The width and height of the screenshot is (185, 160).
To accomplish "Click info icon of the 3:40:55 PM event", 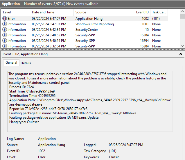I will point(4,35).
